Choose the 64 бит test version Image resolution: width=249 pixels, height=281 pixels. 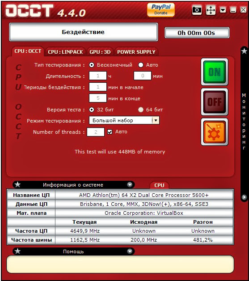click(141, 110)
